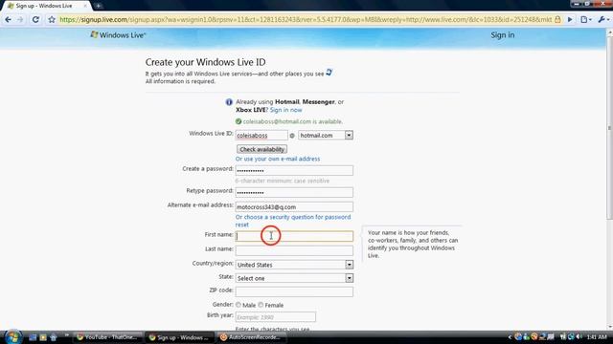Viewport: 613px width, 344px height.
Task: Click the text coleisaboss@hotmail.com is available
Action: click(x=293, y=121)
